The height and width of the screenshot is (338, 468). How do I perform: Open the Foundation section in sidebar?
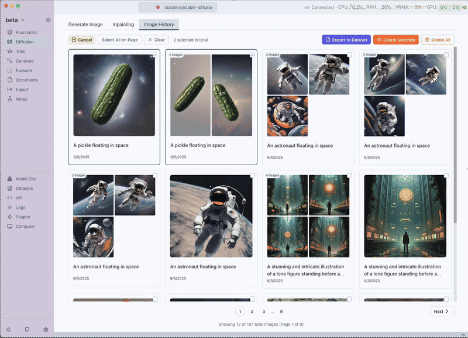pos(26,32)
